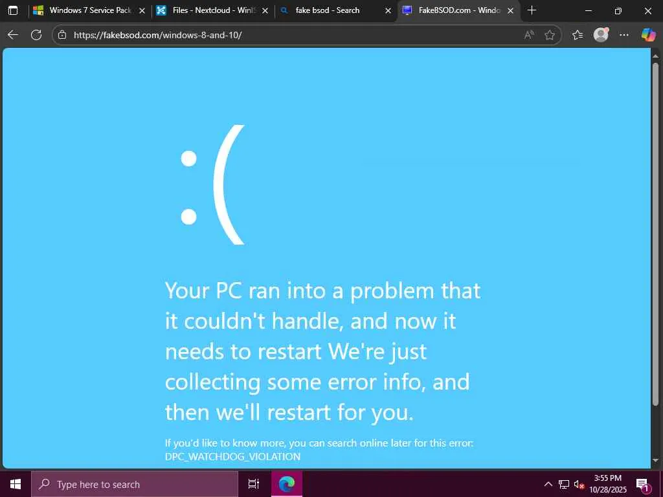Open the browser profile avatar
The width and height of the screenshot is (663, 497).
click(x=601, y=35)
